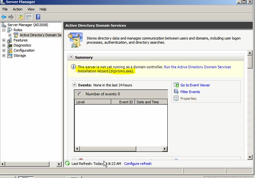Open the Help toolbar icon
Viewport: 255px width, 178px height.
click(38, 17)
